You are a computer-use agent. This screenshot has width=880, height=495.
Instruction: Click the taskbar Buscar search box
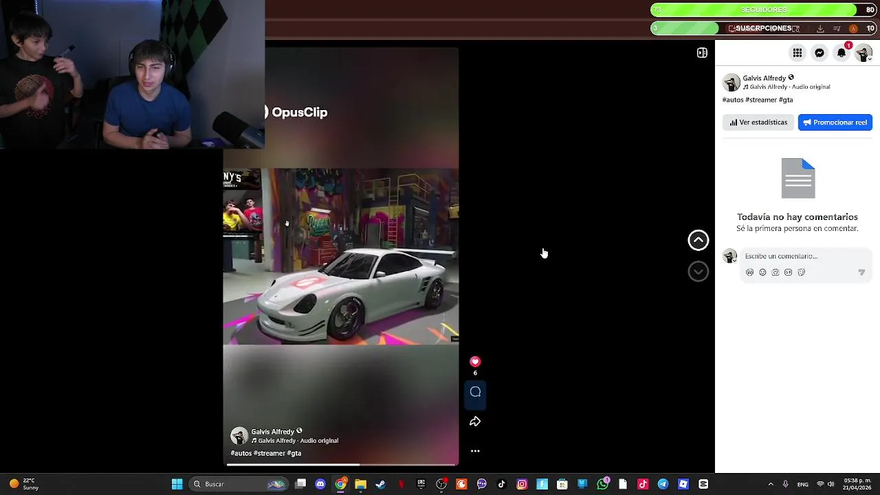coord(238,484)
